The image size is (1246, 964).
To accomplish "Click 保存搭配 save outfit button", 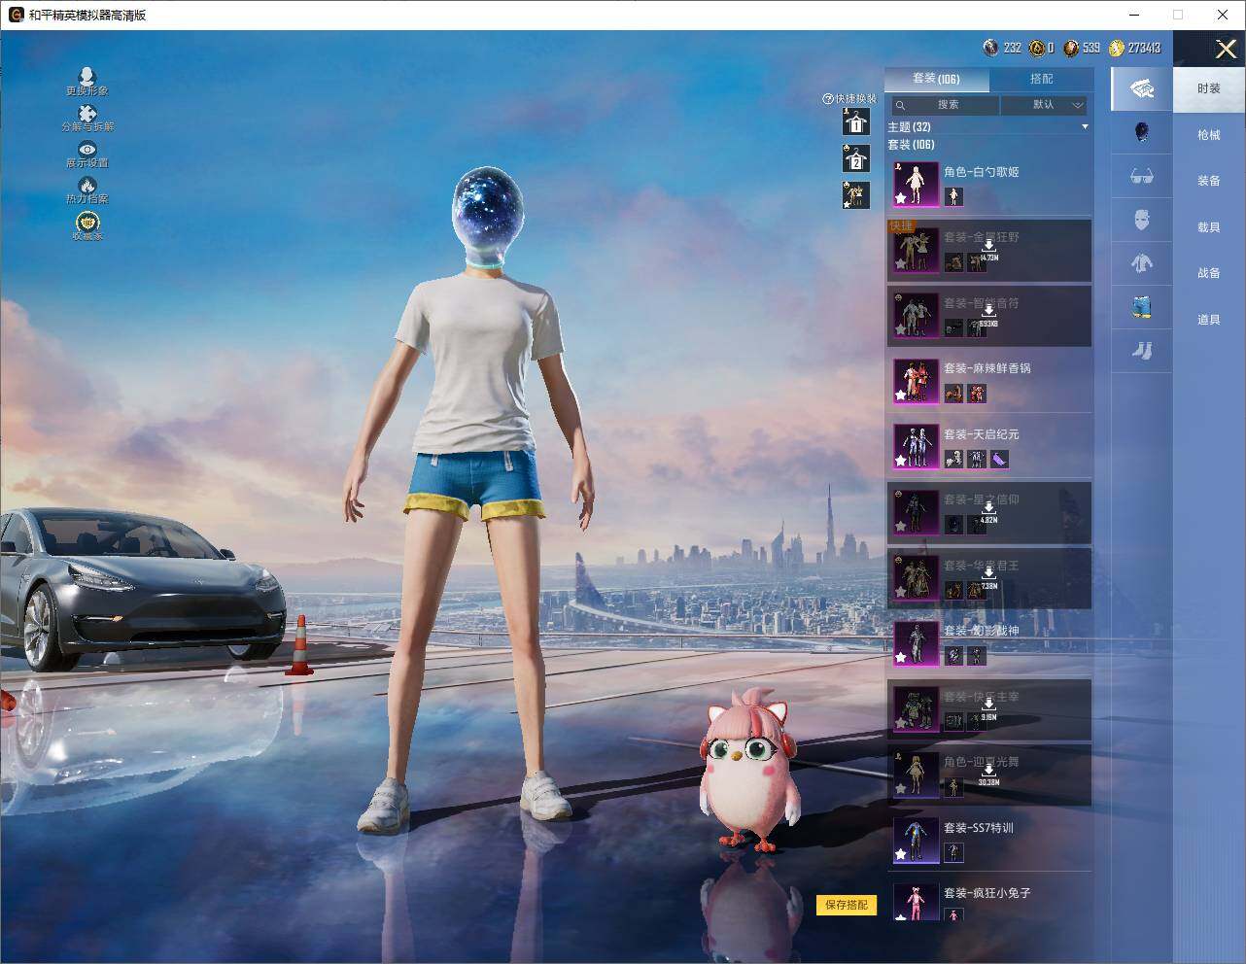I will pos(847,905).
